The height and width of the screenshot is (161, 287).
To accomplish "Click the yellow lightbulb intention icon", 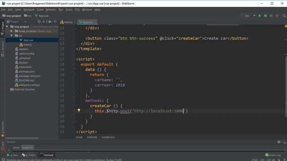I will point(79,110).
